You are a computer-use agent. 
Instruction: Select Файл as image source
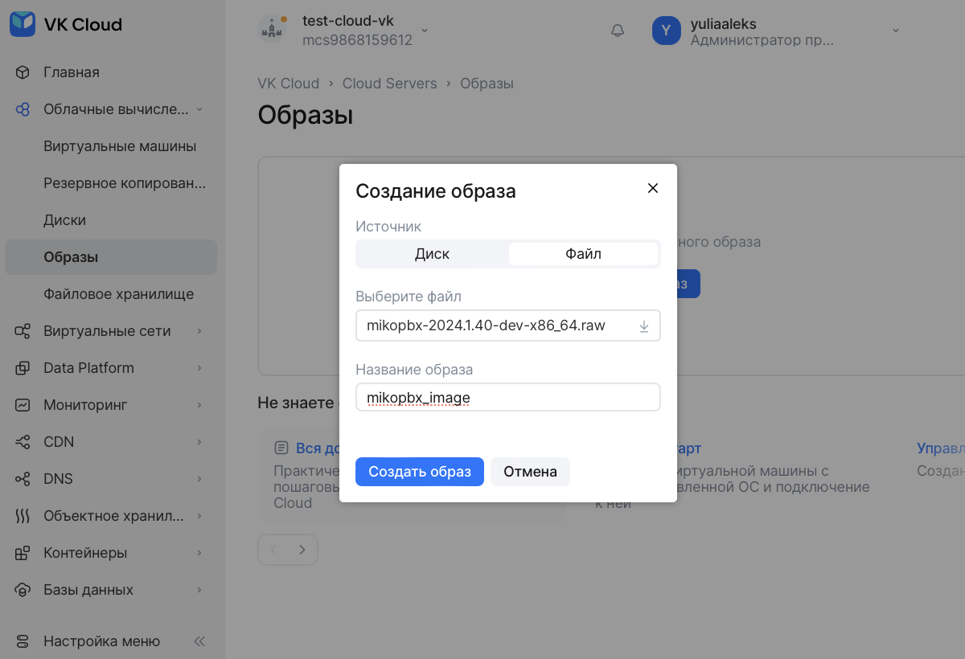(583, 254)
